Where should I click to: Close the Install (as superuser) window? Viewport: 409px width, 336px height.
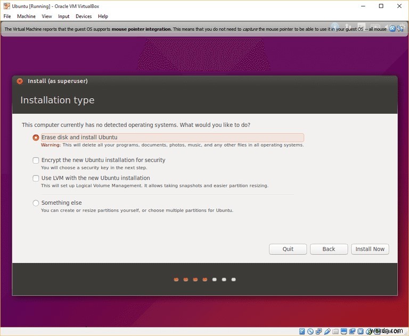[20, 81]
